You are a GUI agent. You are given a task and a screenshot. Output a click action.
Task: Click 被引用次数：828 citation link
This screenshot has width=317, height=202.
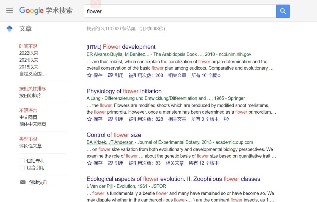point(146,119)
